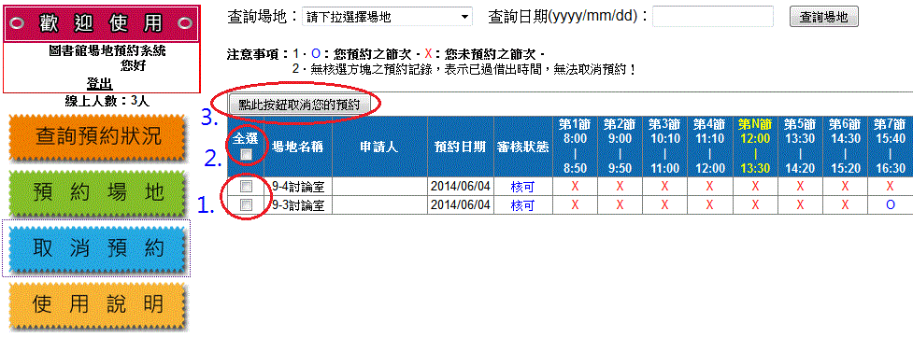Click the 申請人 column header

[379, 147]
